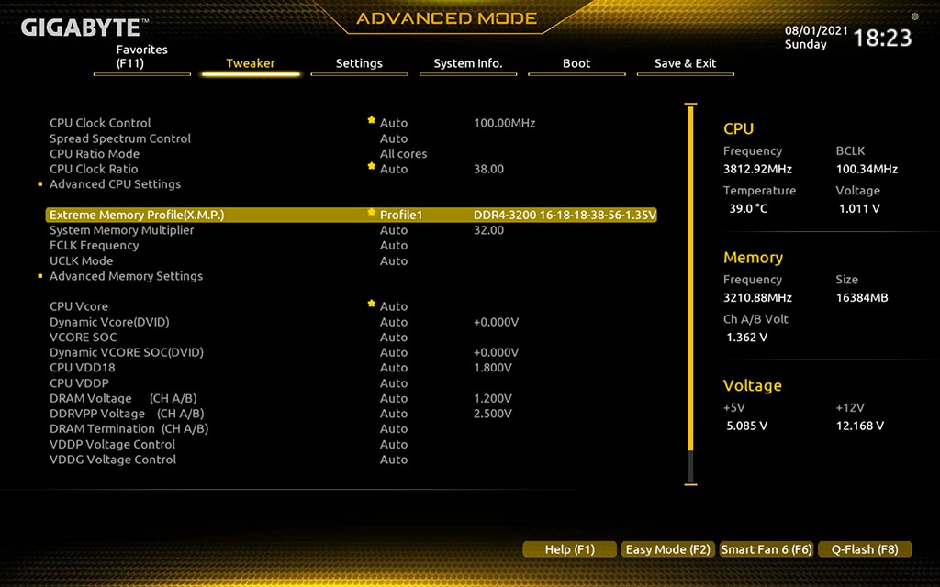Viewport: 940px width, 587px height.
Task: Open CPU Clock Control Auto value
Action: [x=394, y=123]
